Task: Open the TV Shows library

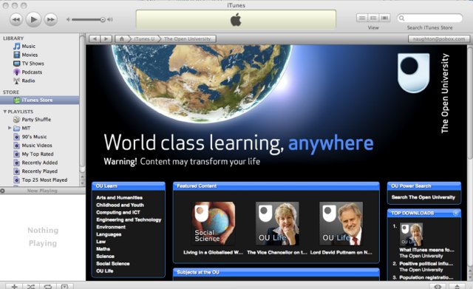Action: (x=33, y=64)
